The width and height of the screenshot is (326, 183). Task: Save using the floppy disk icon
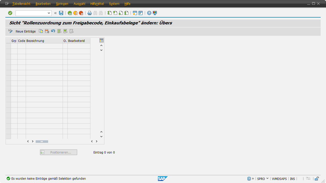(x=61, y=13)
